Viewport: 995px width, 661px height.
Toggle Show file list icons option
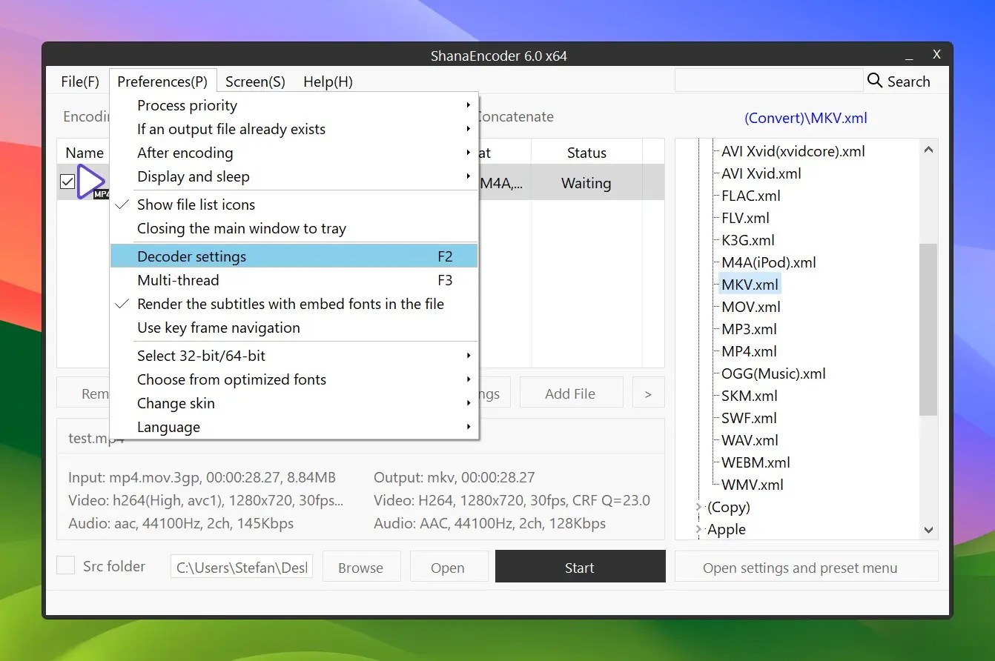[x=196, y=205]
